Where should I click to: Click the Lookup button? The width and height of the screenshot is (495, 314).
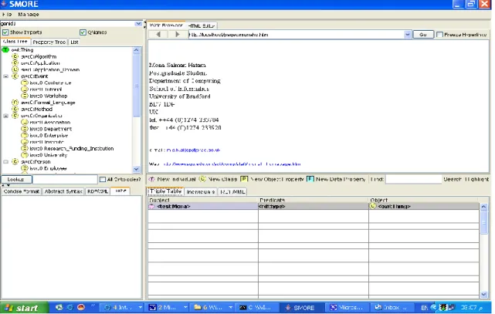[x=16, y=180]
